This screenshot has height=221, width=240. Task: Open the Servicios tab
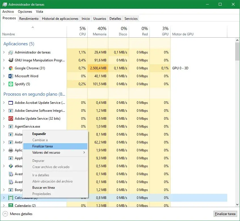tap(131, 19)
